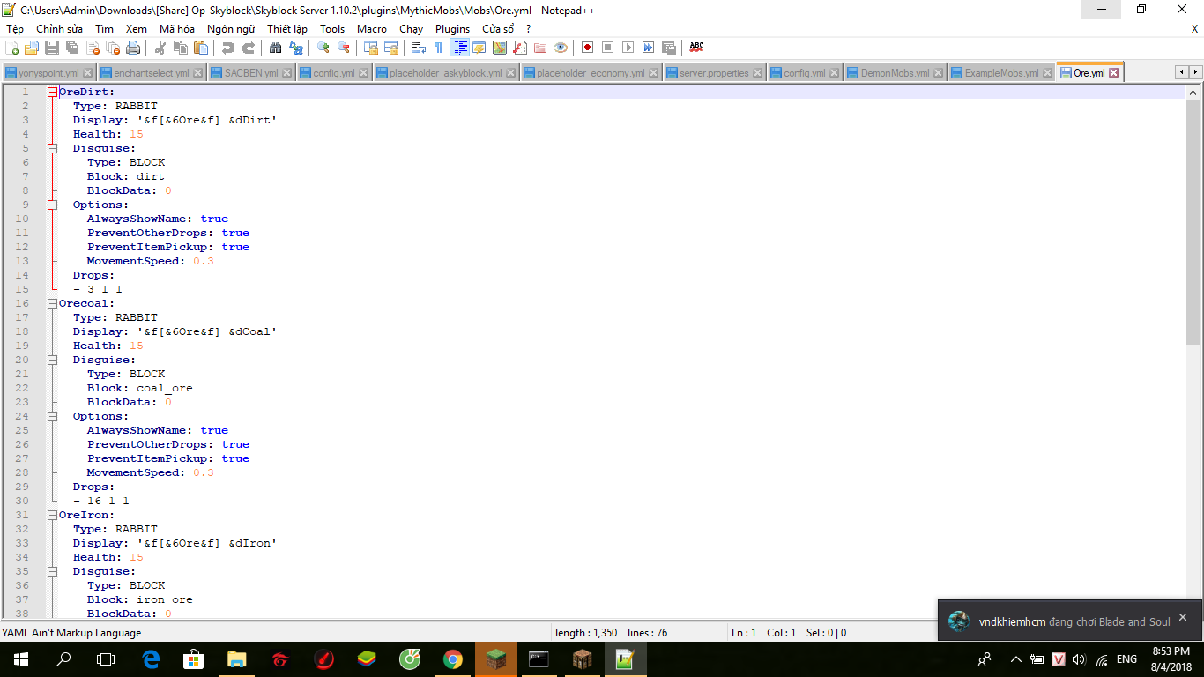Zoom out using the magnifier minus icon
This screenshot has width=1204, height=677.
(344, 48)
